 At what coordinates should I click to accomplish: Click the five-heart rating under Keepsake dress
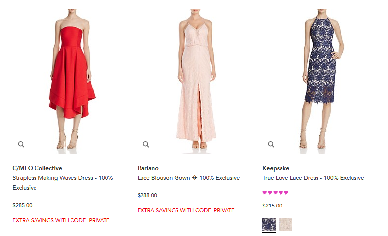pyautogui.click(x=276, y=192)
